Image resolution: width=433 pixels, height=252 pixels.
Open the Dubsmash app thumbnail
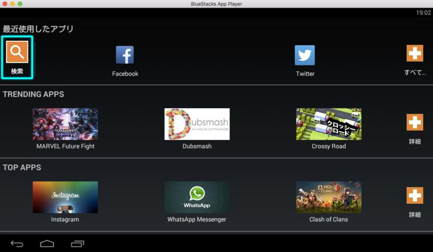197,124
